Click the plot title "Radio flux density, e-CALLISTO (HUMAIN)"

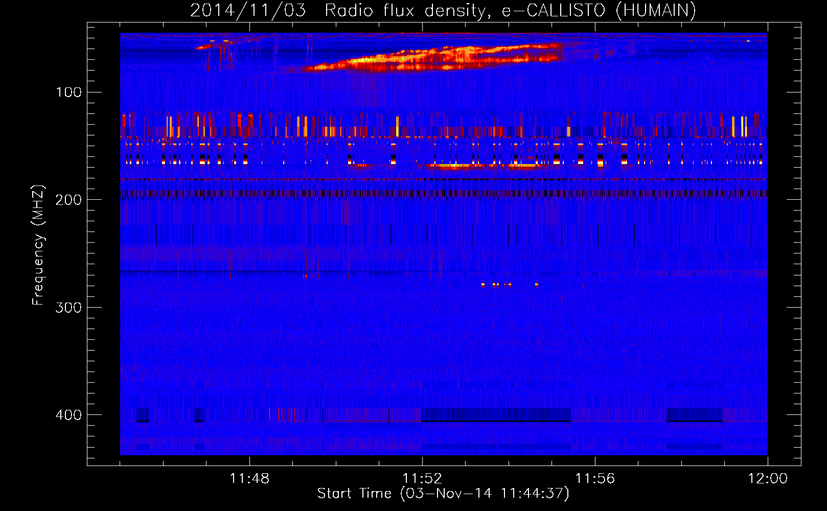pyautogui.click(x=510, y=10)
